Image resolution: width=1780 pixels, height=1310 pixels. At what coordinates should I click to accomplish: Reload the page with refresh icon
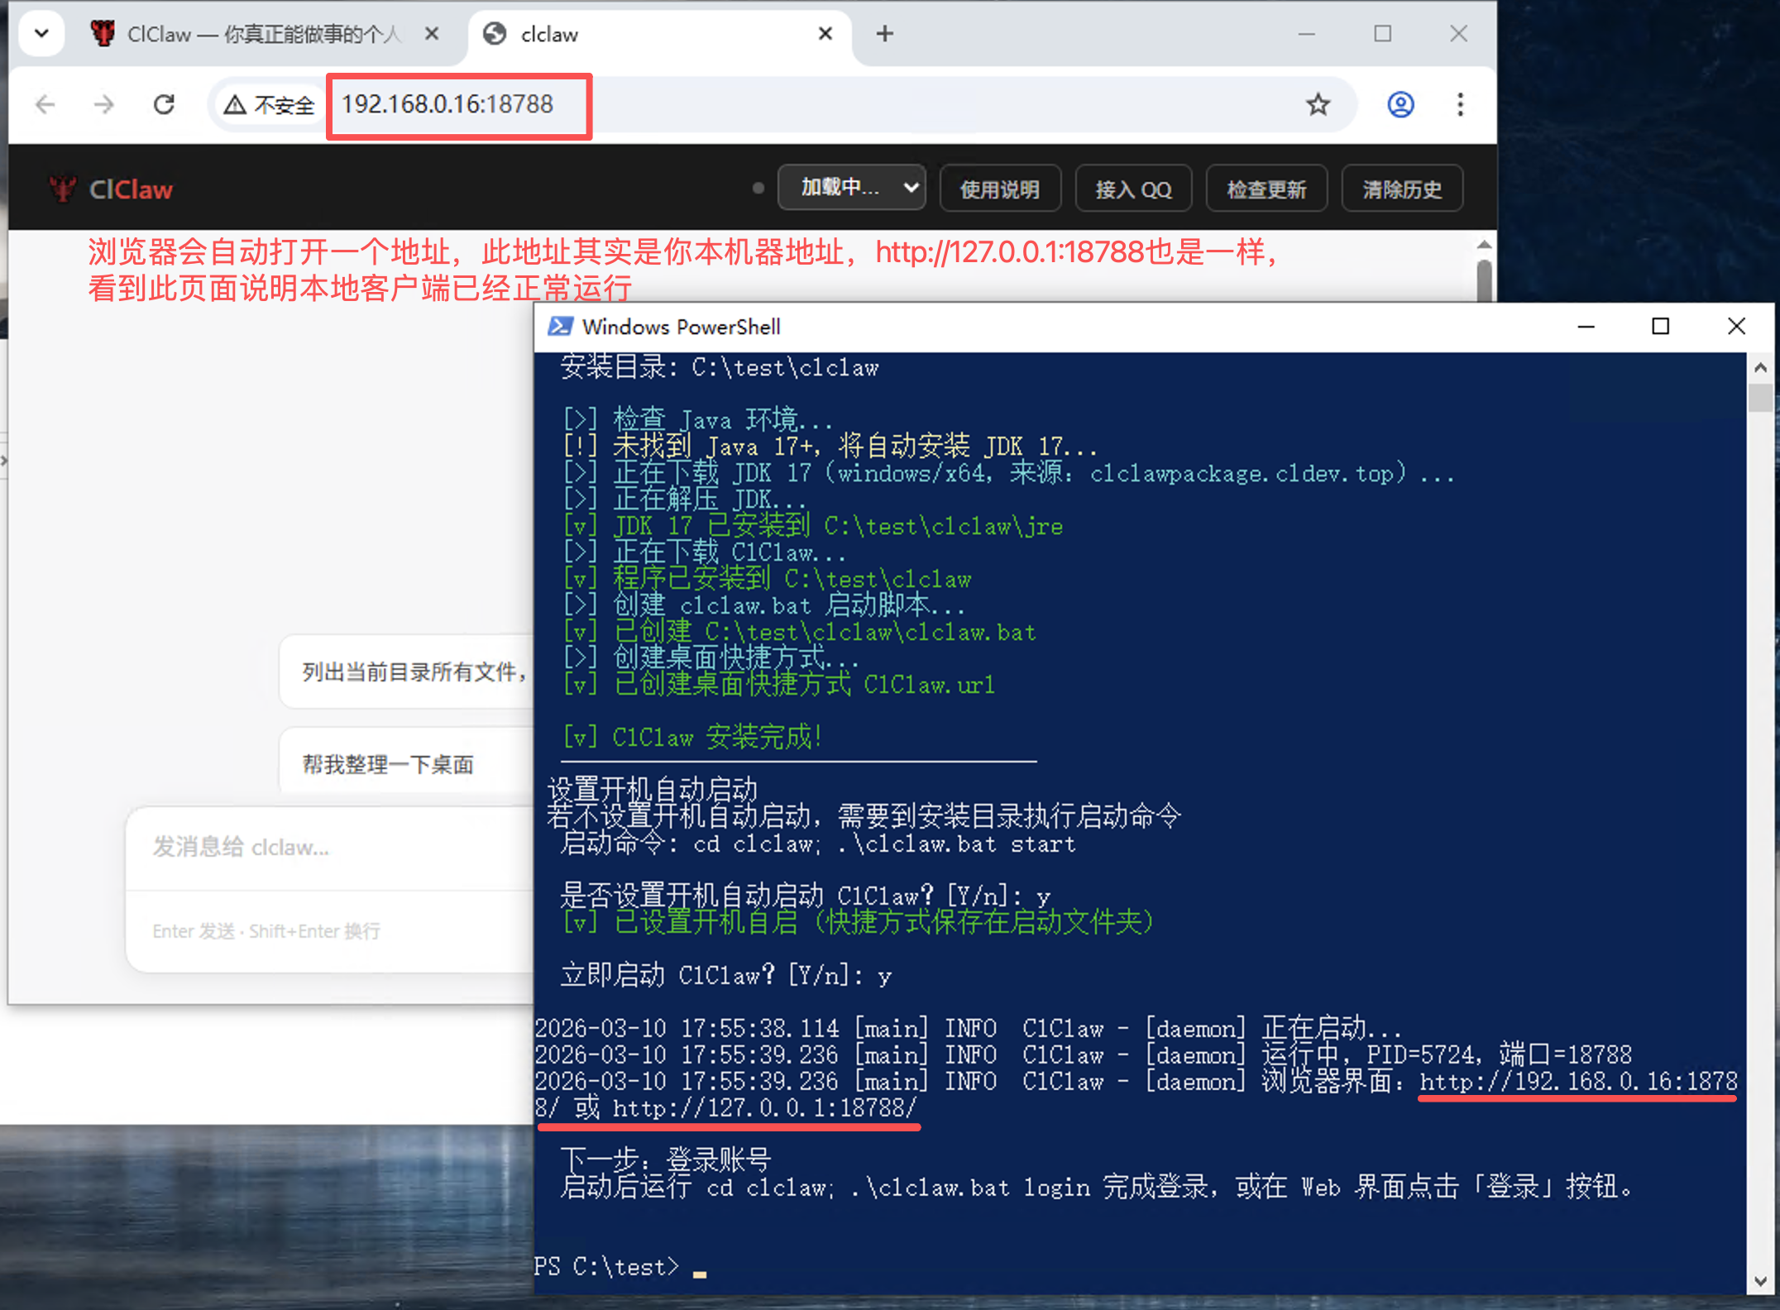164,104
